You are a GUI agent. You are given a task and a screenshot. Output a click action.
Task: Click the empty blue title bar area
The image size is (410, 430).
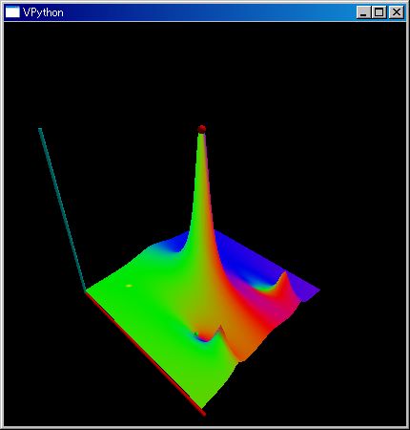pos(210,12)
